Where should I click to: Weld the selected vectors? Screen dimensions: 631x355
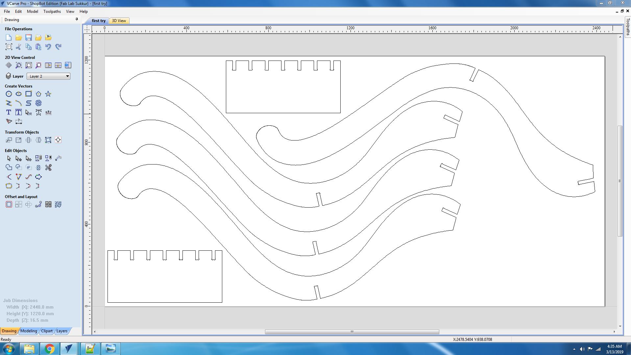click(x=9, y=168)
